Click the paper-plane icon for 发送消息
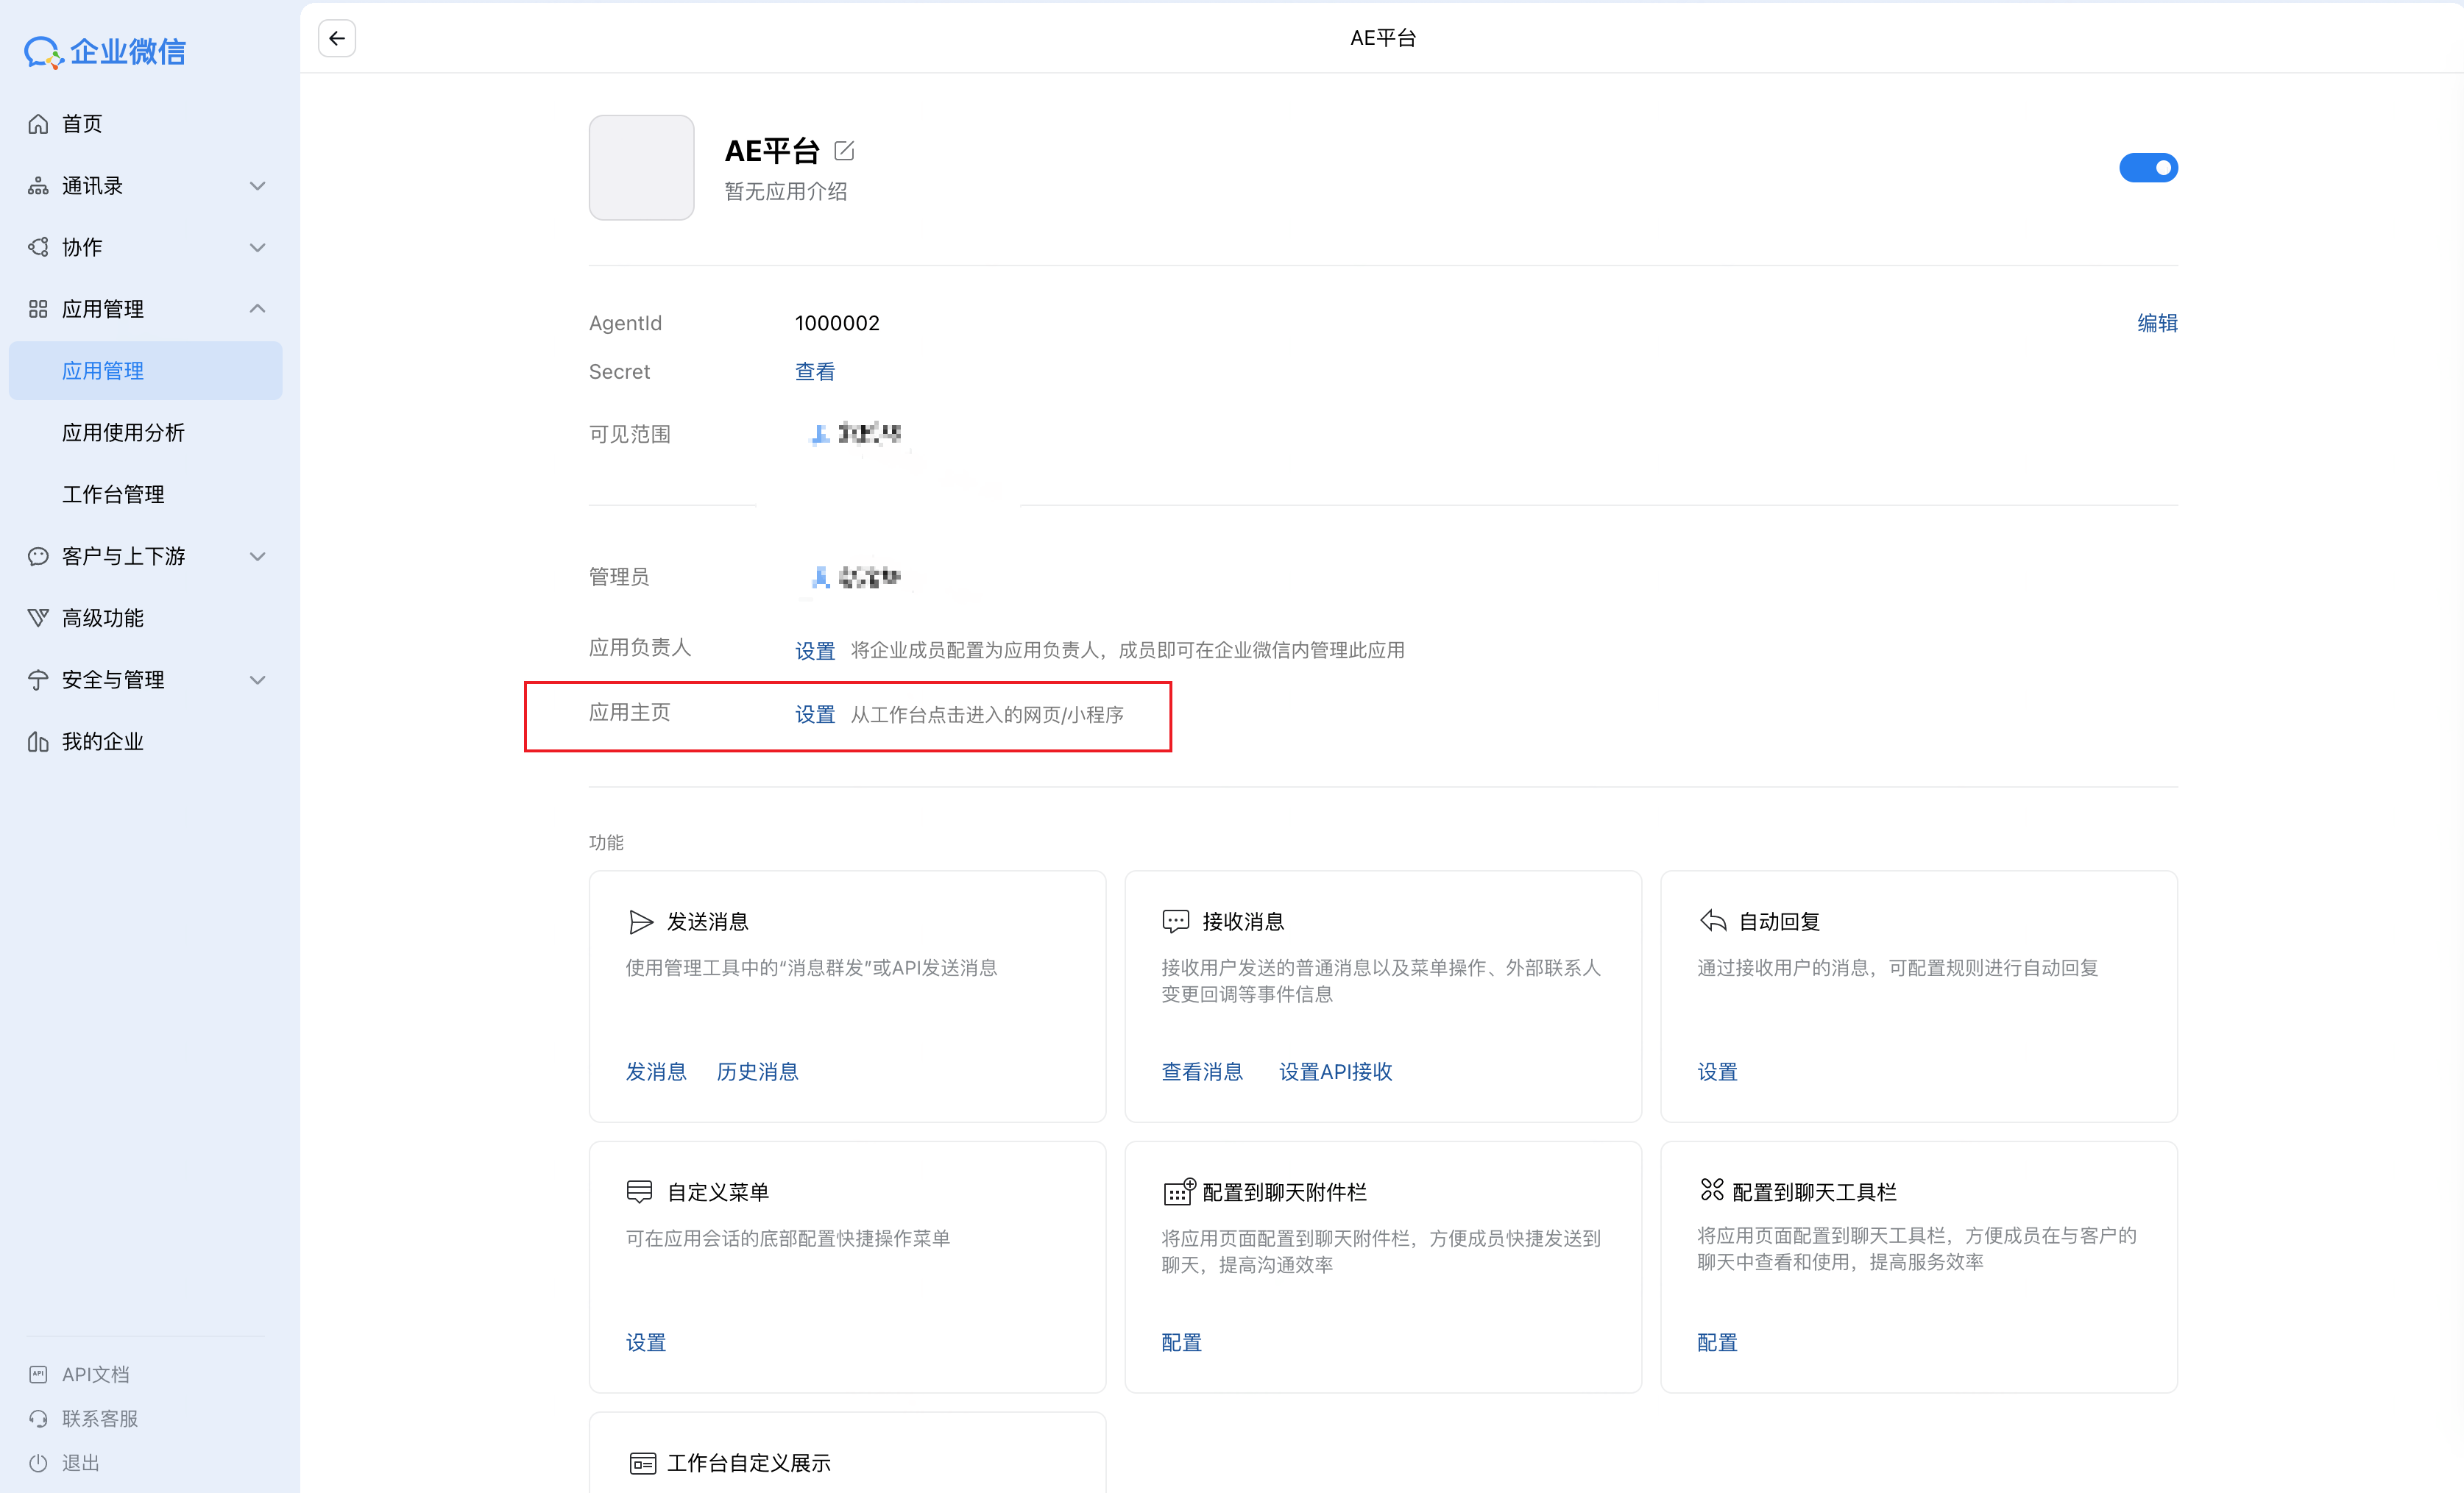The height and width of the screenshot is (1493, 2464). pos(640,922)
